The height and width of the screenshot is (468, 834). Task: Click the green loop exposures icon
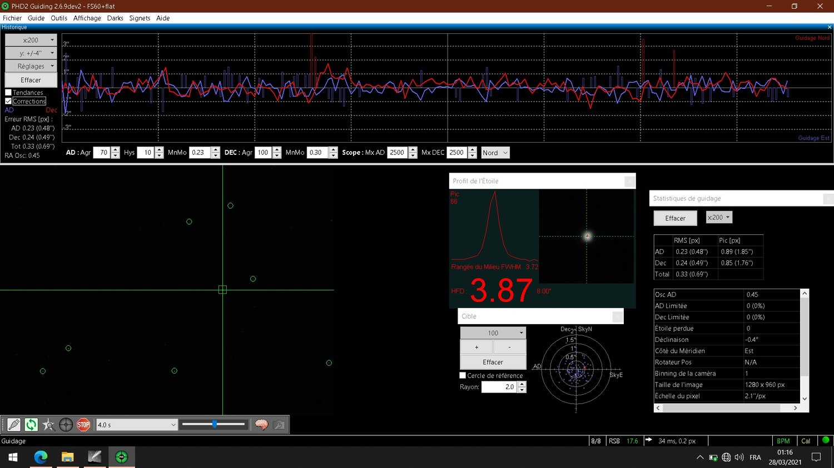click(31, 425)
